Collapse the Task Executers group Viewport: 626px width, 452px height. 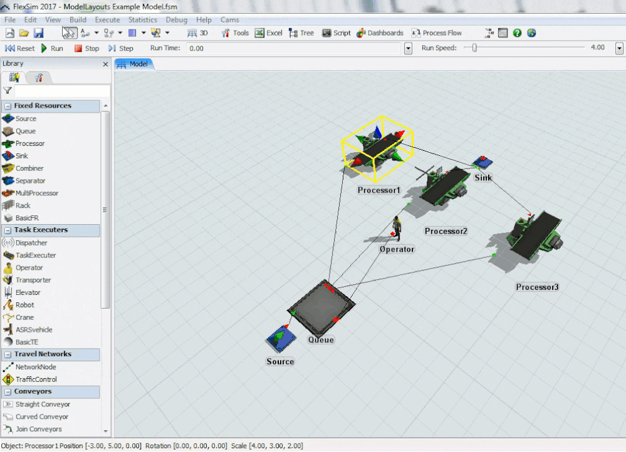coord(8,230)
